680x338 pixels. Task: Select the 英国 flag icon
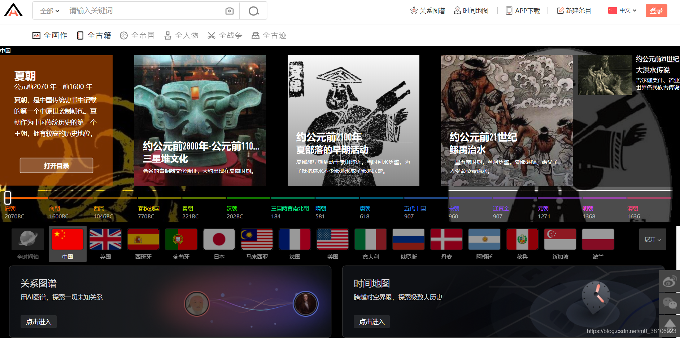pos(105,239)
